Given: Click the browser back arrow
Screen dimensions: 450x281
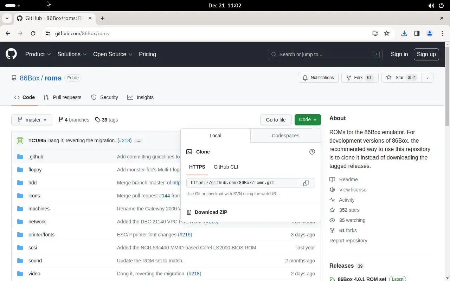Looking at the screenshot, I should 8,33.
